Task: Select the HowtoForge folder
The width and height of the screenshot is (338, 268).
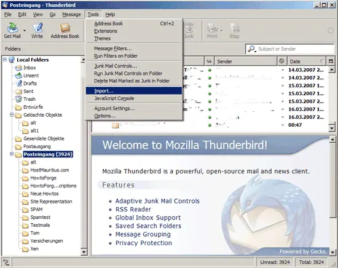Action: point(44,178)
